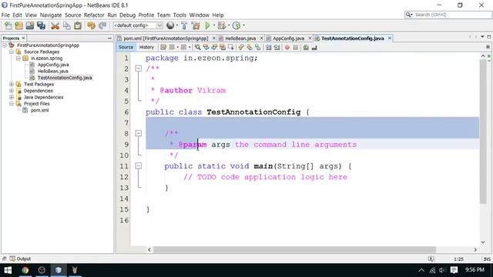
Task: Click the editor horizontal scrollbar
Action: 294,249
